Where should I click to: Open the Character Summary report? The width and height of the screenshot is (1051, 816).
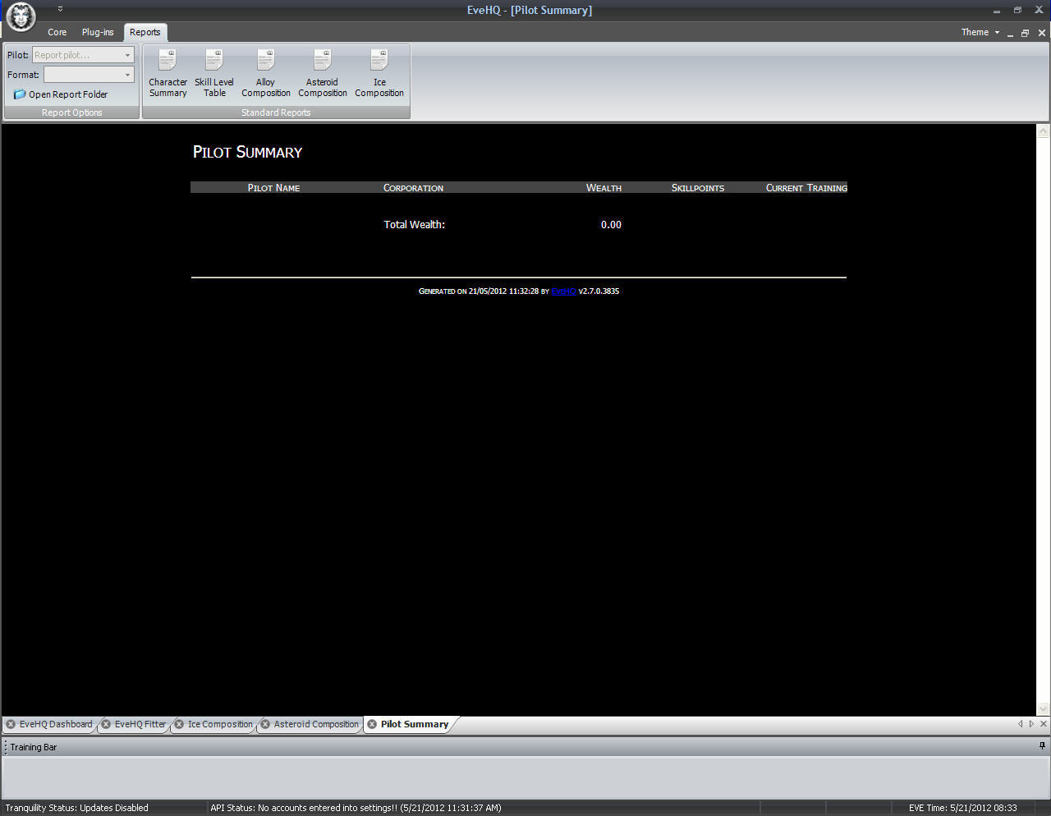point(168,73)
